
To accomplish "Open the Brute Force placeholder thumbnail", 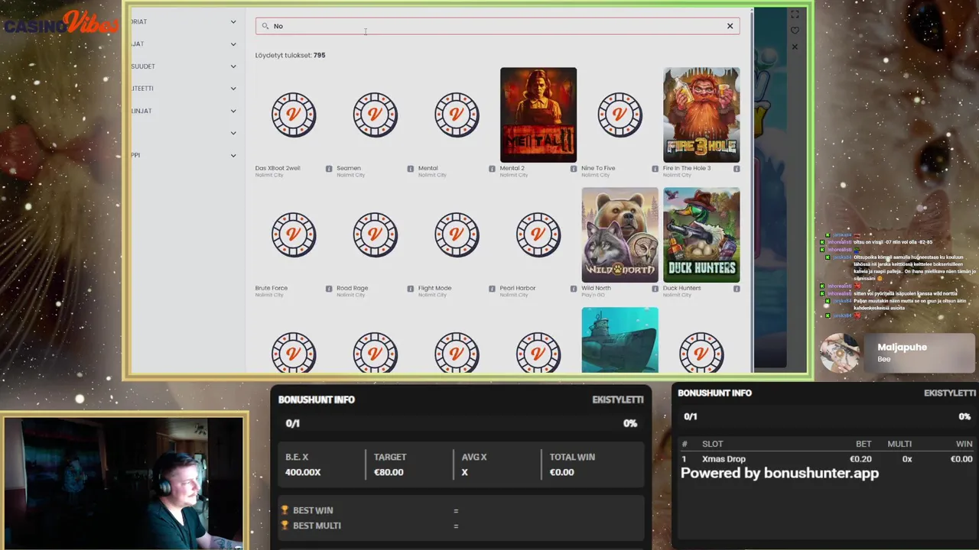I will (x=294, y=235).
